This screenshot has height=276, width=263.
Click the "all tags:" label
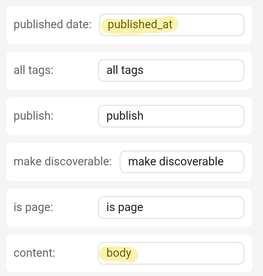pyautogui.click(x=33, y=70)
